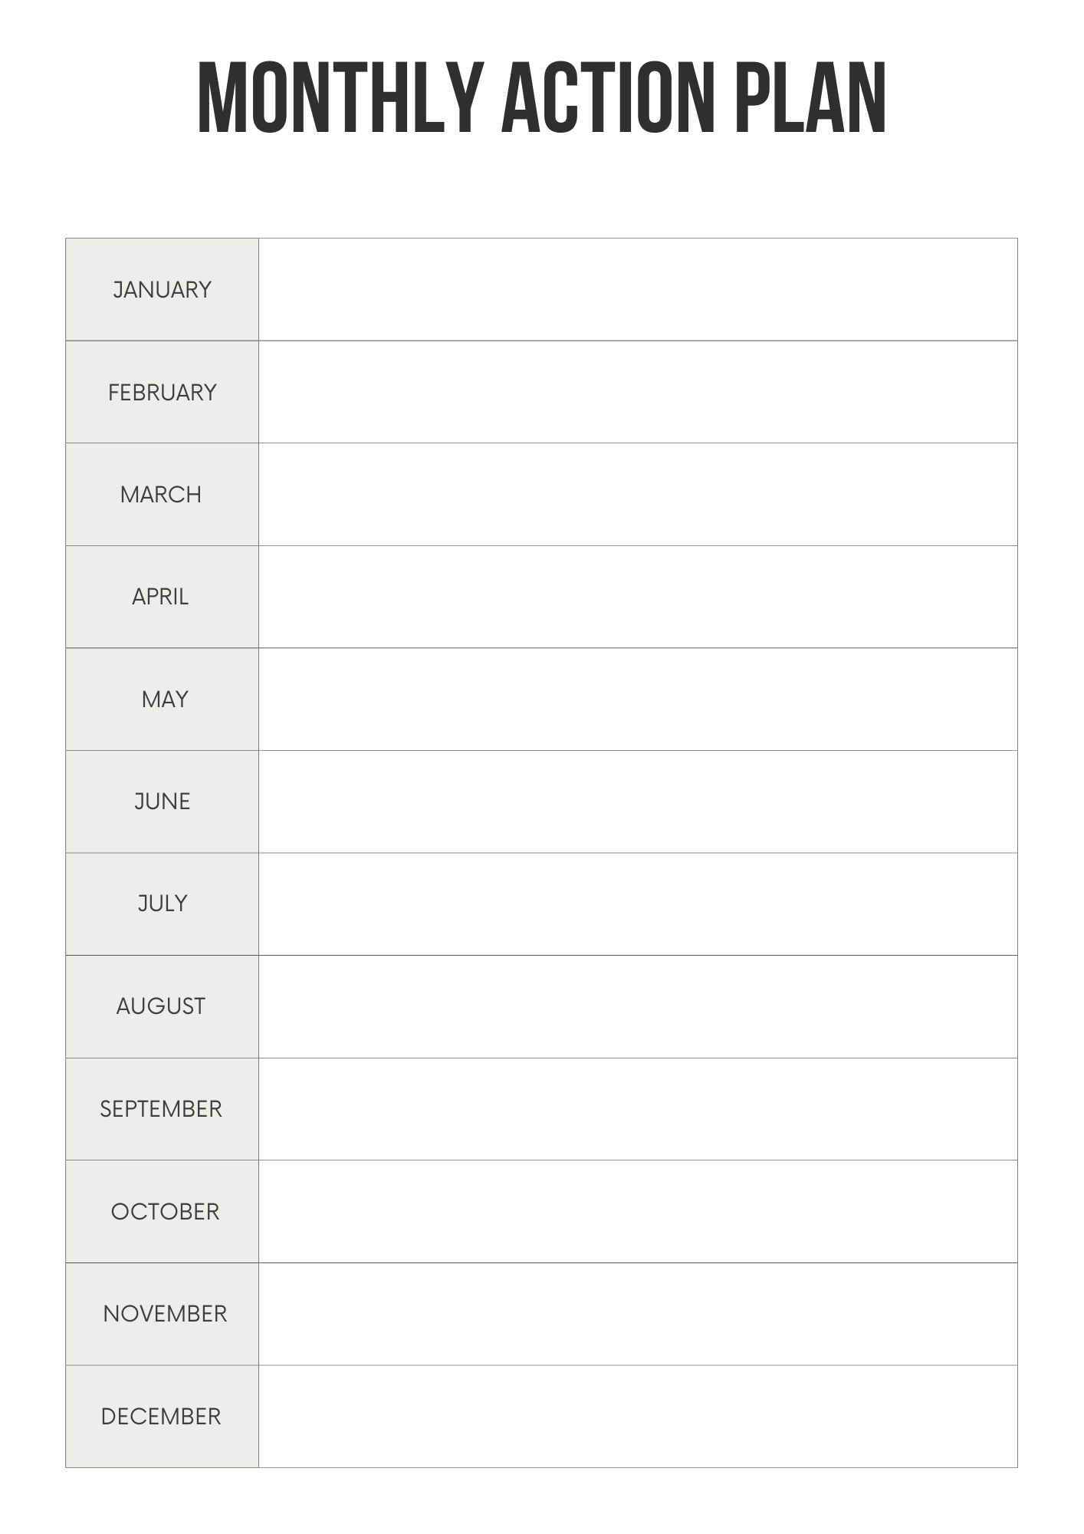Select the January label cell

pos(162,290)
